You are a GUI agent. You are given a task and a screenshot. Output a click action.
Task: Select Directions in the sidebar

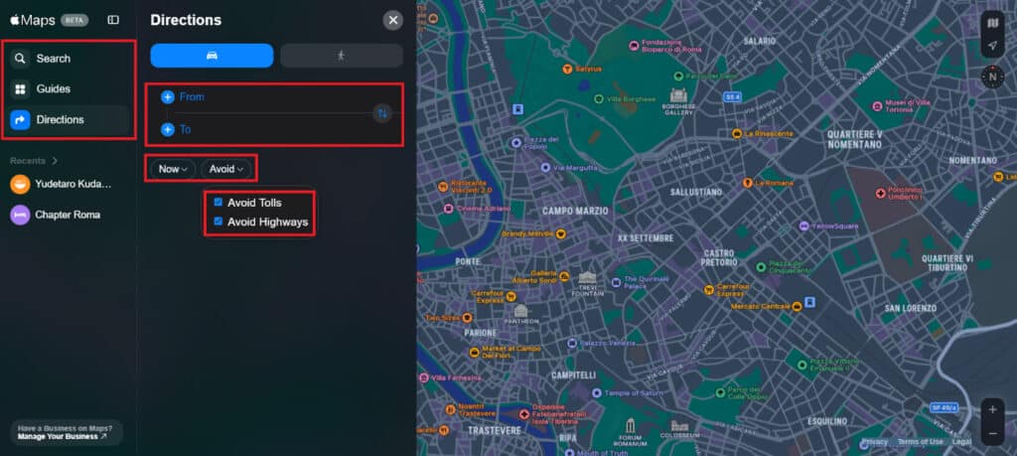tap(70, 119)
